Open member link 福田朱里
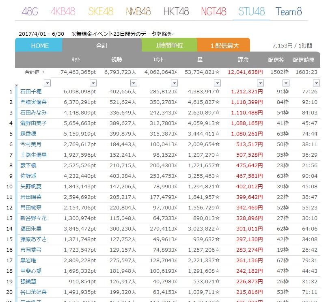 pos(31,229)
